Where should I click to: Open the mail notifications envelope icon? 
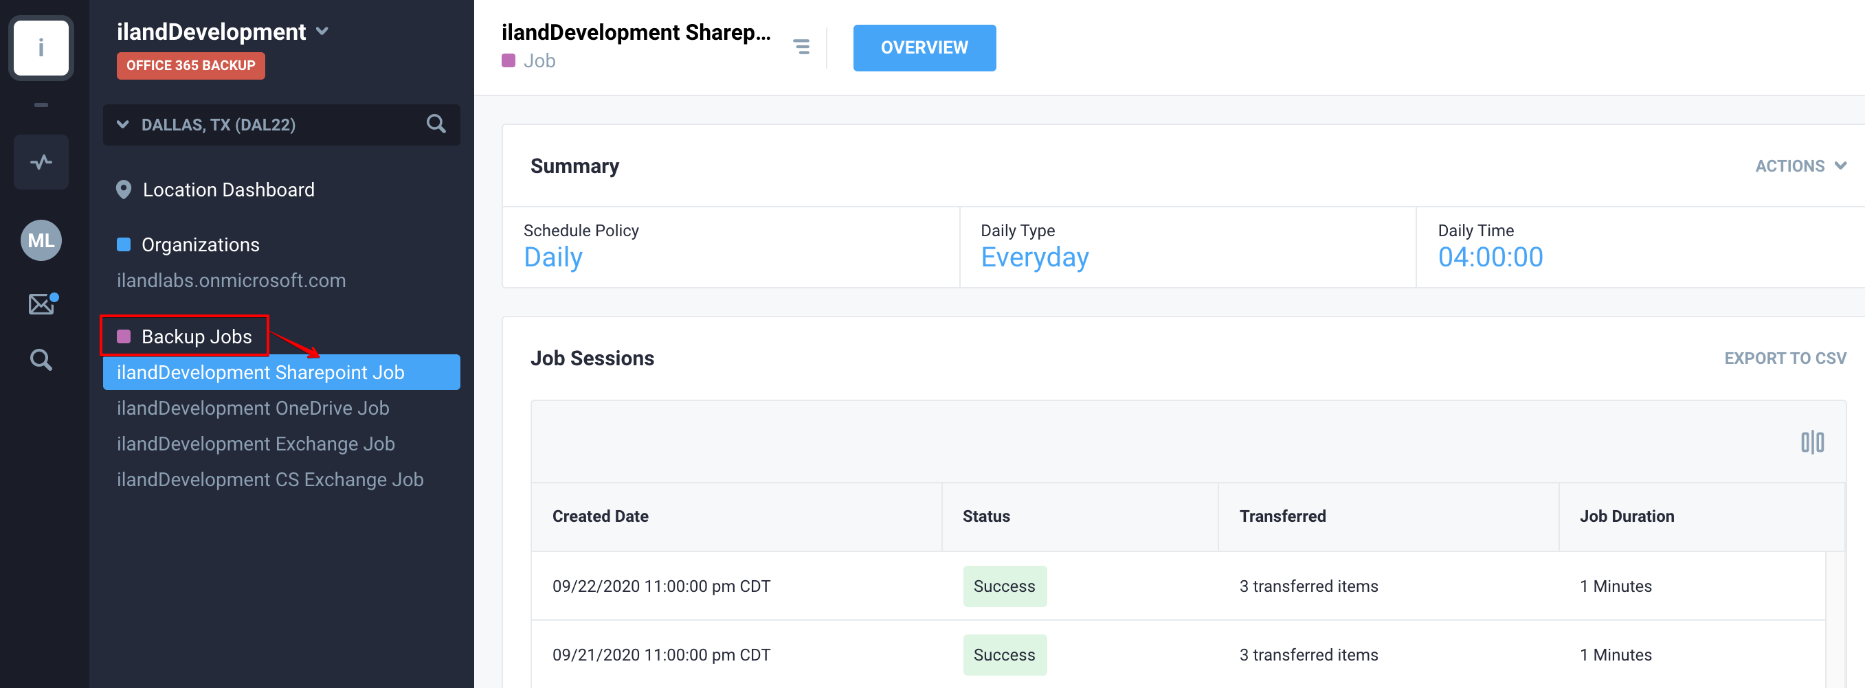(x=42, y=305)
